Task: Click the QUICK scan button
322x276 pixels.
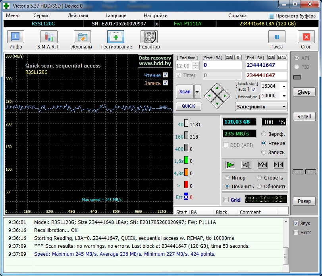Action: 188,106
